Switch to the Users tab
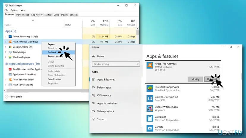 pos(56,15)
